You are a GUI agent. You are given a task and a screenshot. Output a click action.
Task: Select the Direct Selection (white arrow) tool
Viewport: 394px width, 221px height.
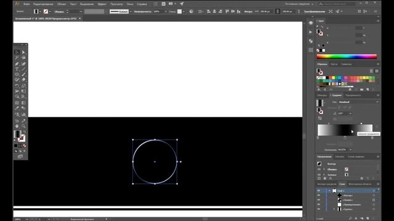[23, 52]
